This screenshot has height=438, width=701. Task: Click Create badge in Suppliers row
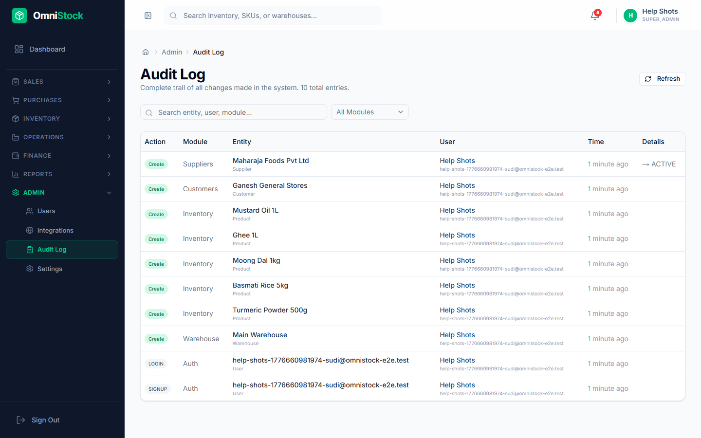156,164
